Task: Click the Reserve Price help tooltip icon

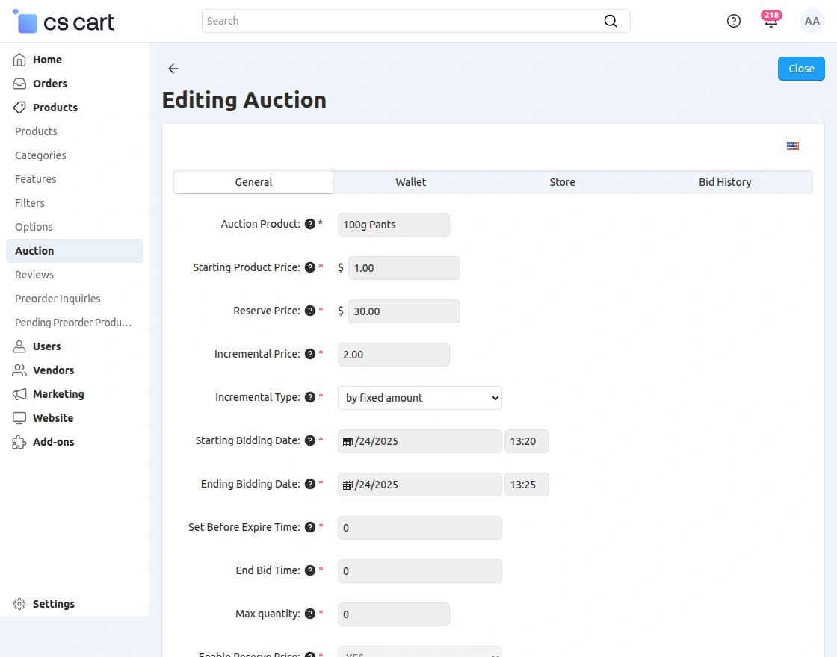Action: coord(310,310)
